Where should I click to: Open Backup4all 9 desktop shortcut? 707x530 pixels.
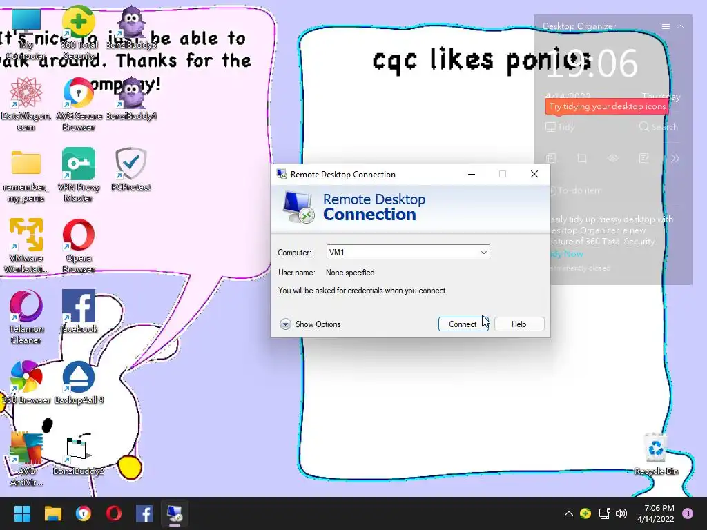click(79, 382)
